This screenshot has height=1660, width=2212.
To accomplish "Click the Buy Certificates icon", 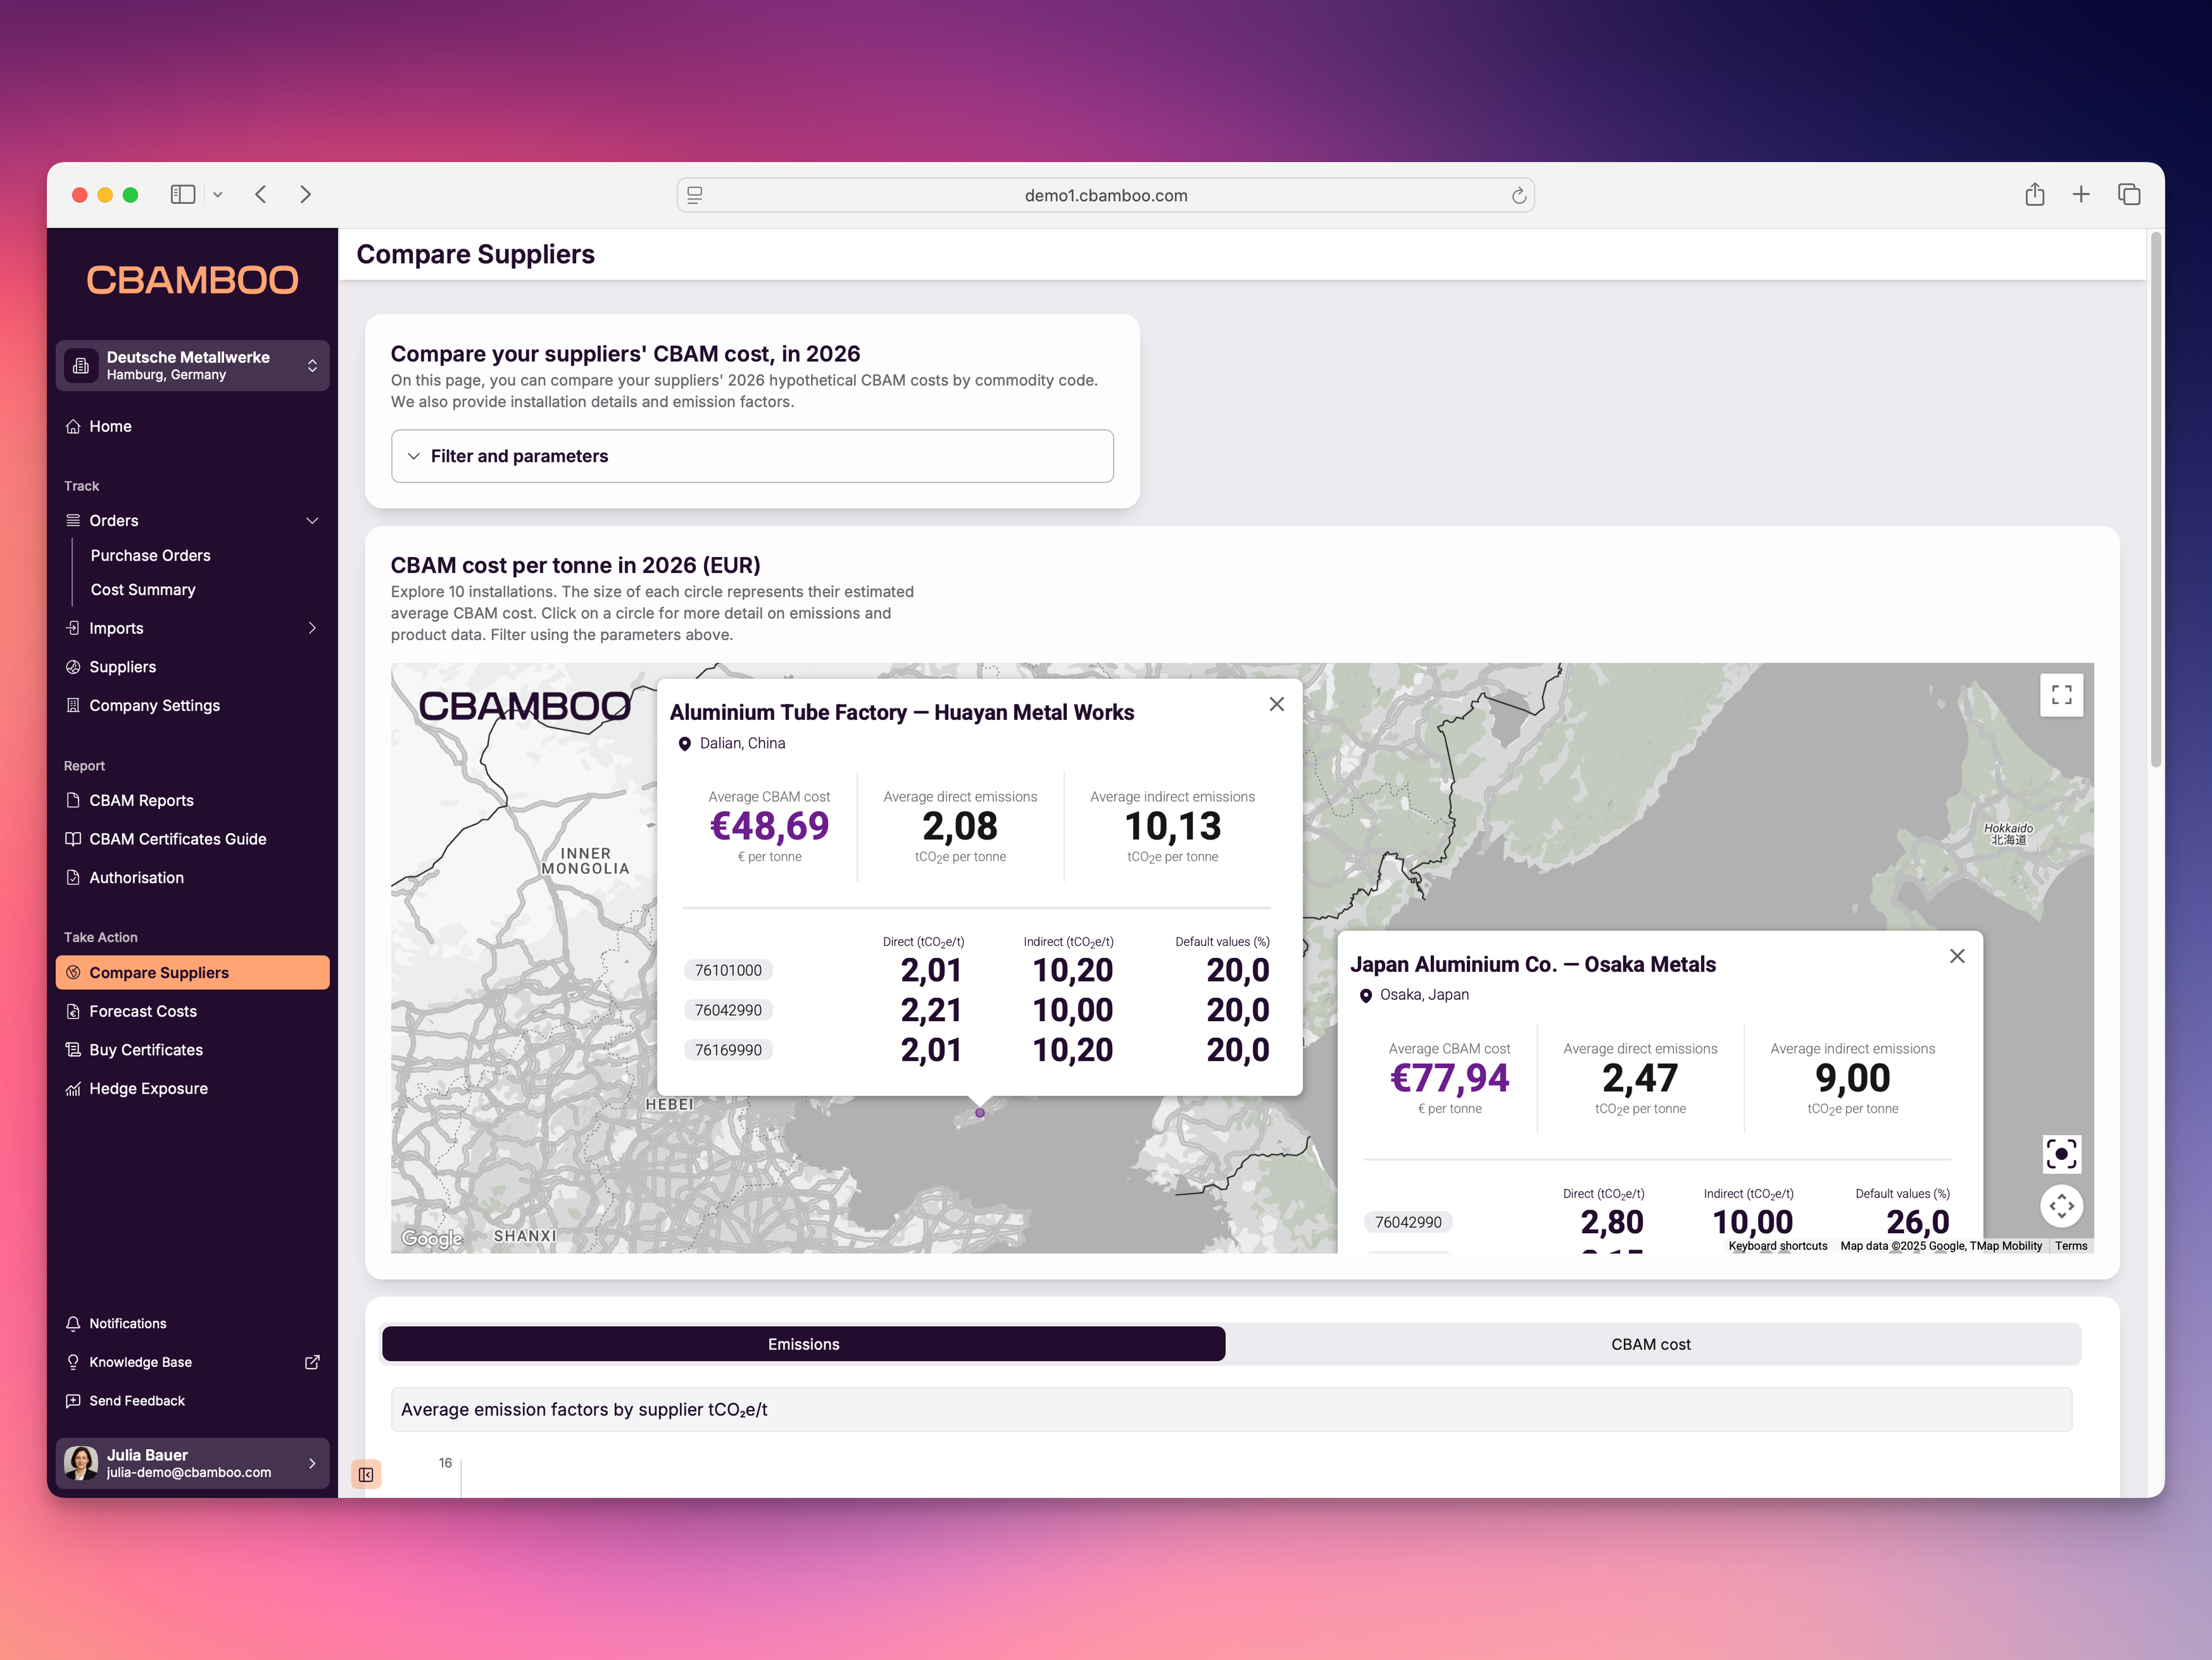I will click(x=73, y=1049).
